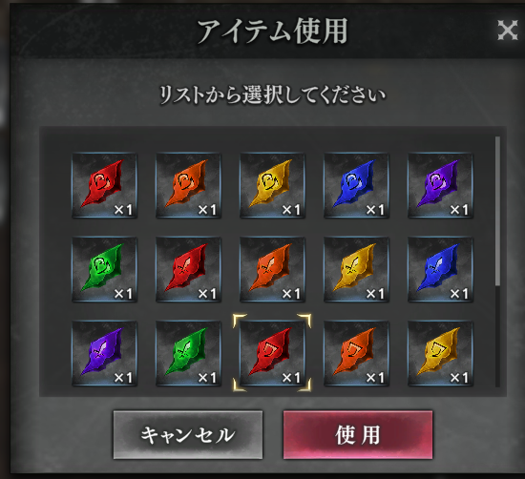Screen dimensions: 525x479
Task: Select the purple stone with B rune
Action: tap(441, 185)
